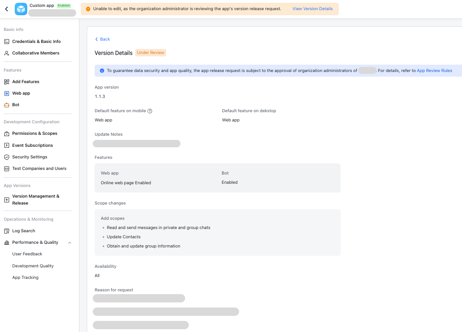The width and height of the screenshot is (462, 332).
Task: Select the Test Companies and Users icon
Action: tap(6, 168)
